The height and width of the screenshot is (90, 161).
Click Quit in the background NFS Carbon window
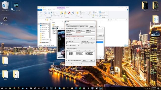coord(100,57)
